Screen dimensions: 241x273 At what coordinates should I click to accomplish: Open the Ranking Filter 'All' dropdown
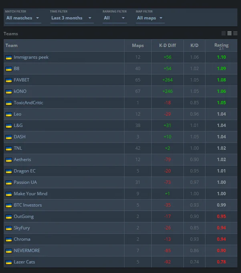(x=115, y=18)
